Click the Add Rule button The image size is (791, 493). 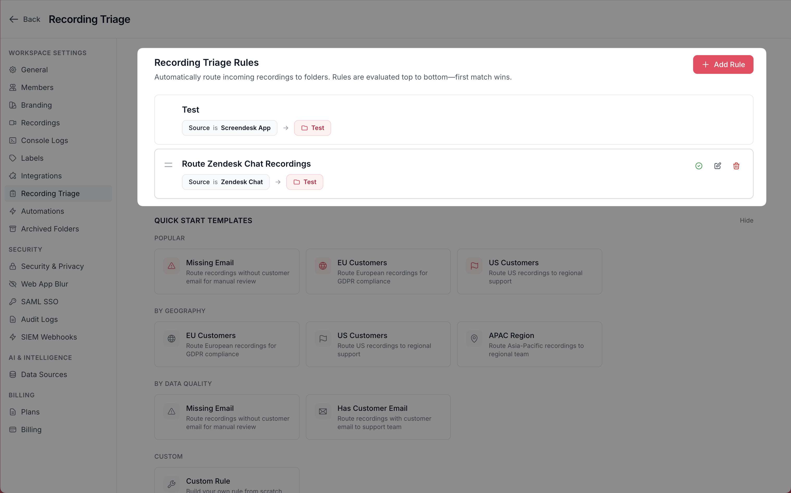click(723, 64)
